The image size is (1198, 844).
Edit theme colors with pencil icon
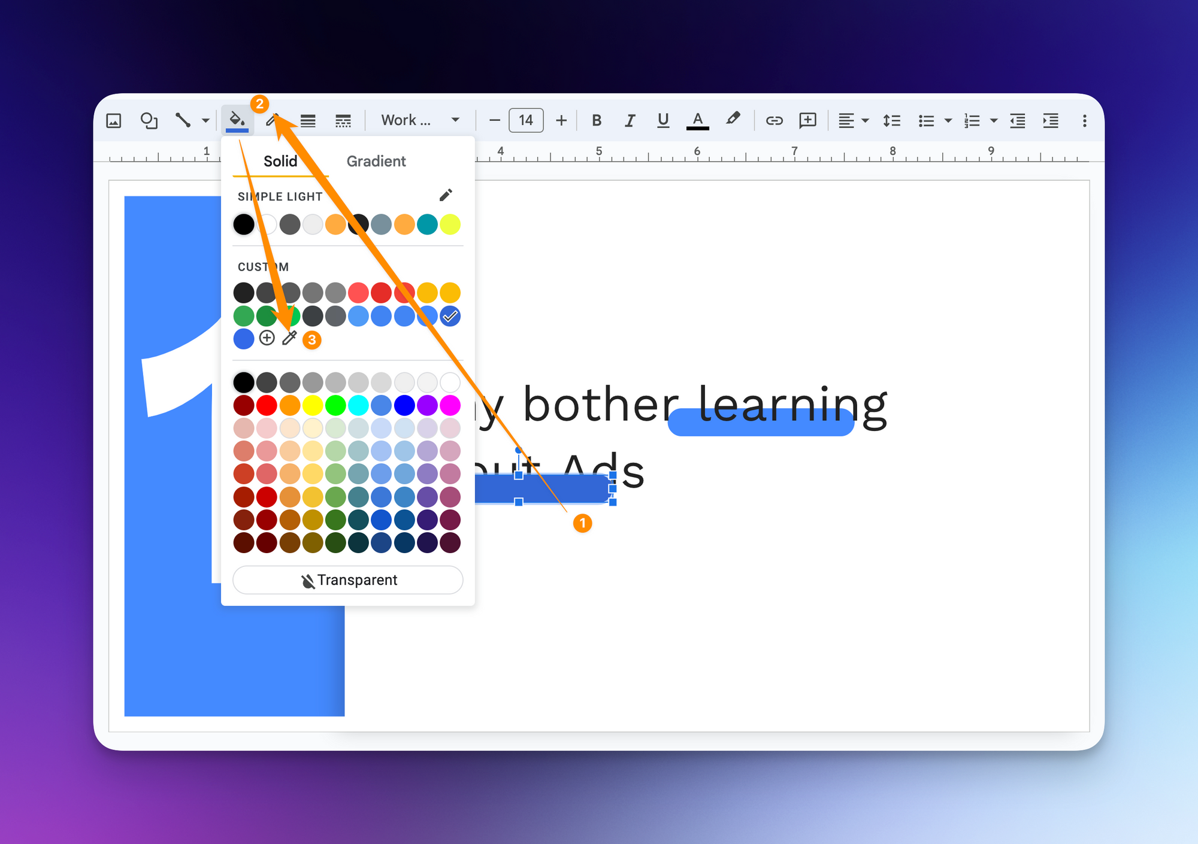coord(446,195)
